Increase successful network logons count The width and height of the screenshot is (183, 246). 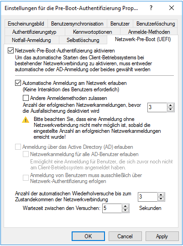point(171,105)
